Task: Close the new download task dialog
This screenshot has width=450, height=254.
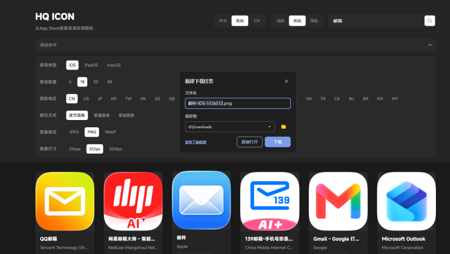Action: pyautogui.click(x=286, y=81)
